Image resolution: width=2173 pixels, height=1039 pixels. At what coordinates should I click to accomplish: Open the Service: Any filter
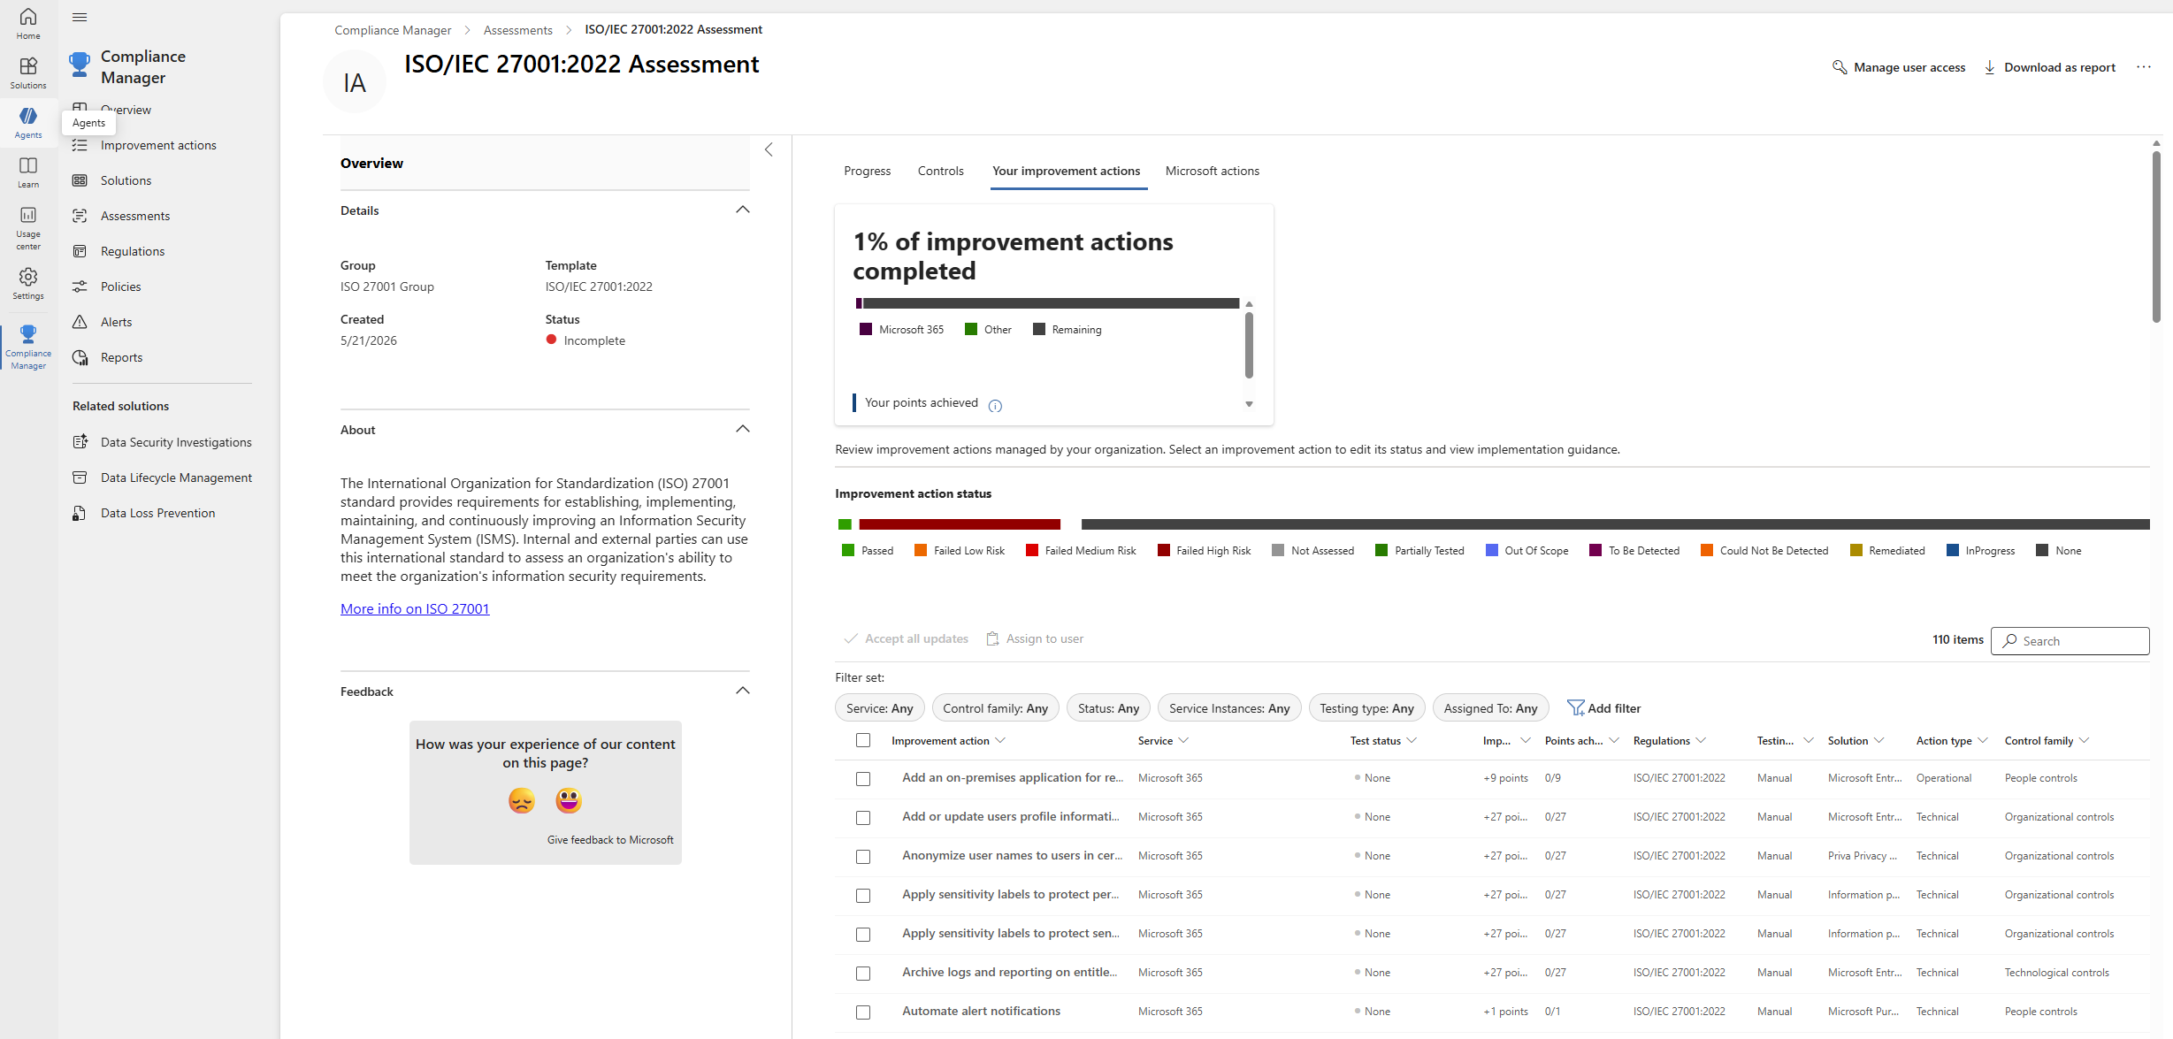tap(879, 708)
